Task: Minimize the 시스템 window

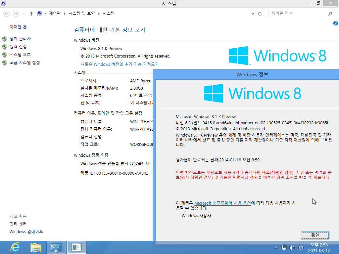Action: [310, 3]
